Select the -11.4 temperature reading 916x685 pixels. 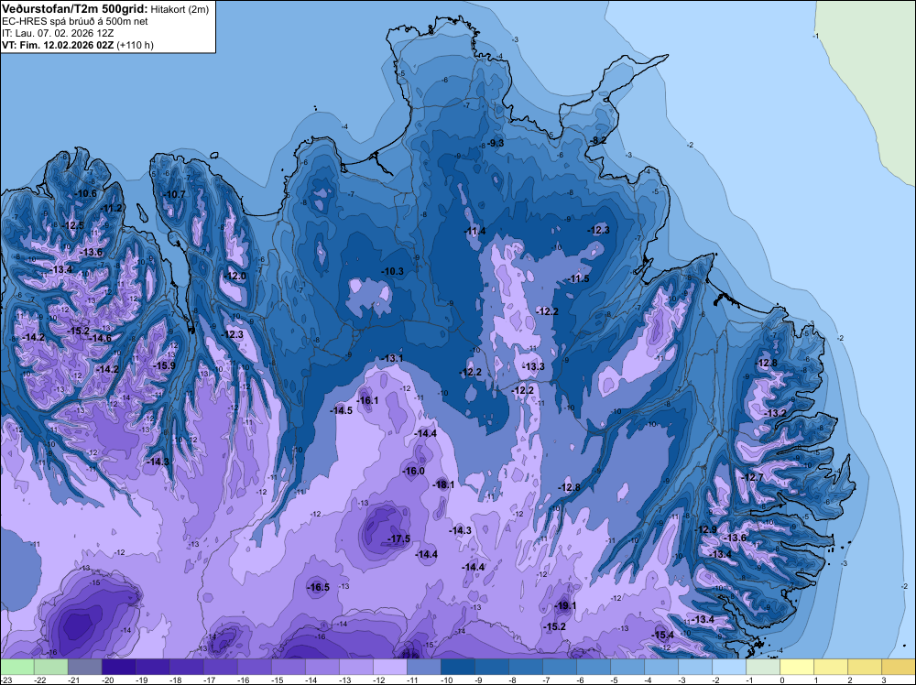click(474, 232)
